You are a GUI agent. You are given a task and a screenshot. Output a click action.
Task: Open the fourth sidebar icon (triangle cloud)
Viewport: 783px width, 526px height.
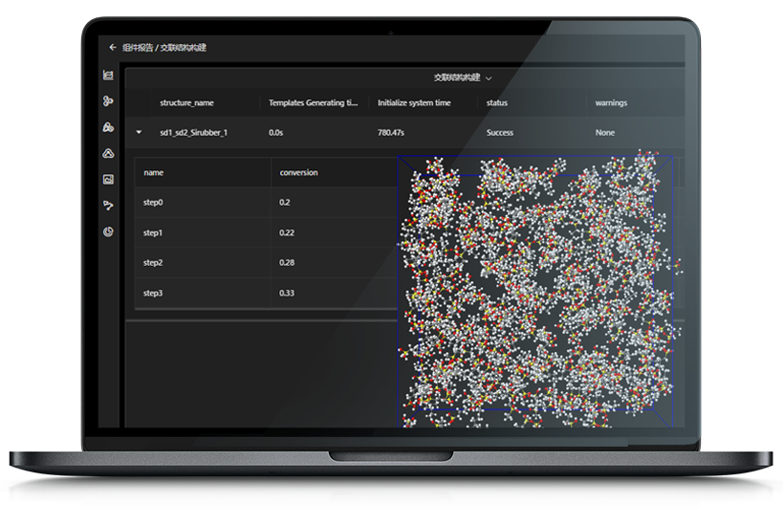108,153
